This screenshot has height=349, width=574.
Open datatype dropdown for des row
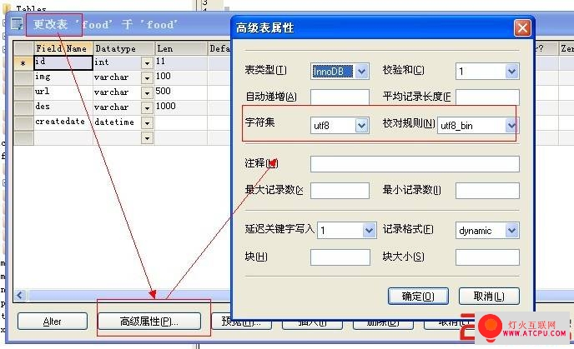coord(147,107)
